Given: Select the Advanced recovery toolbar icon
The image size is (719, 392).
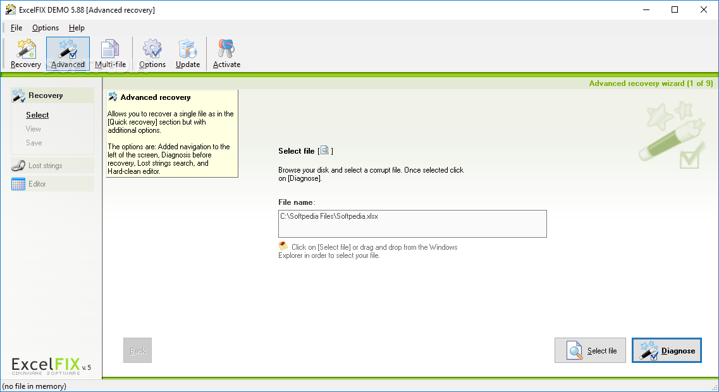Looking at the screenshot, I should click(x=68, y=54).
